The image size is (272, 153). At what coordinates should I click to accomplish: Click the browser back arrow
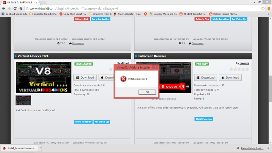pyautogui.click(x=3, y=8)
